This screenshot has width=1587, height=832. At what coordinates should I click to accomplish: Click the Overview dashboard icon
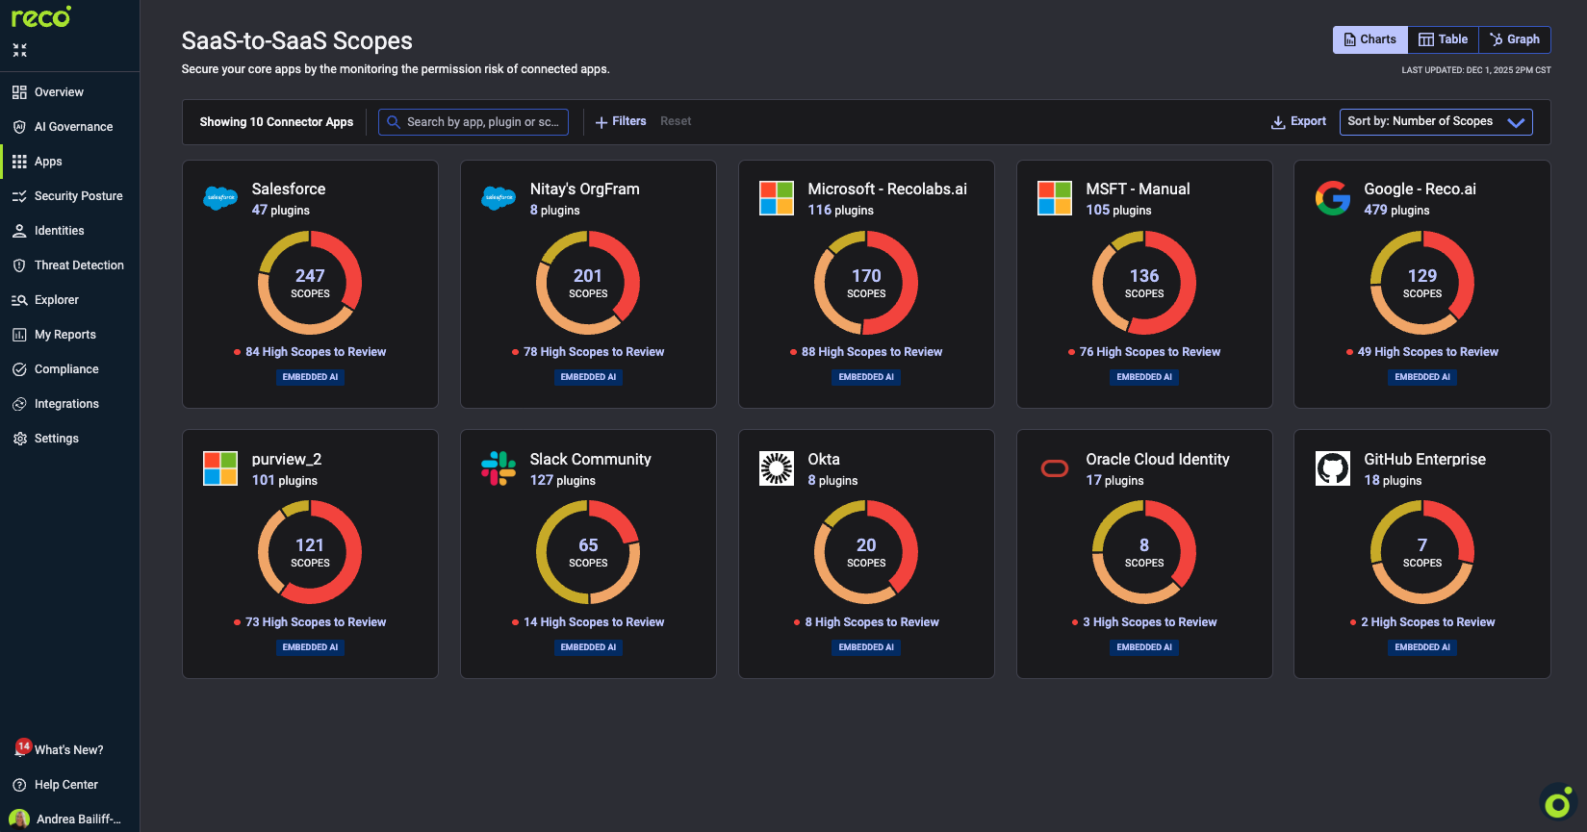[19, 92]
